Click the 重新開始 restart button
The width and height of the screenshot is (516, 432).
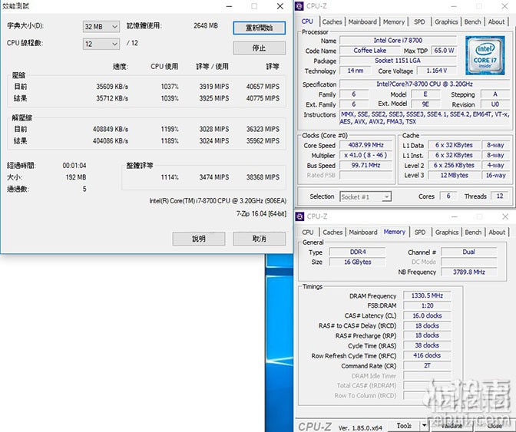click(260, 28)
